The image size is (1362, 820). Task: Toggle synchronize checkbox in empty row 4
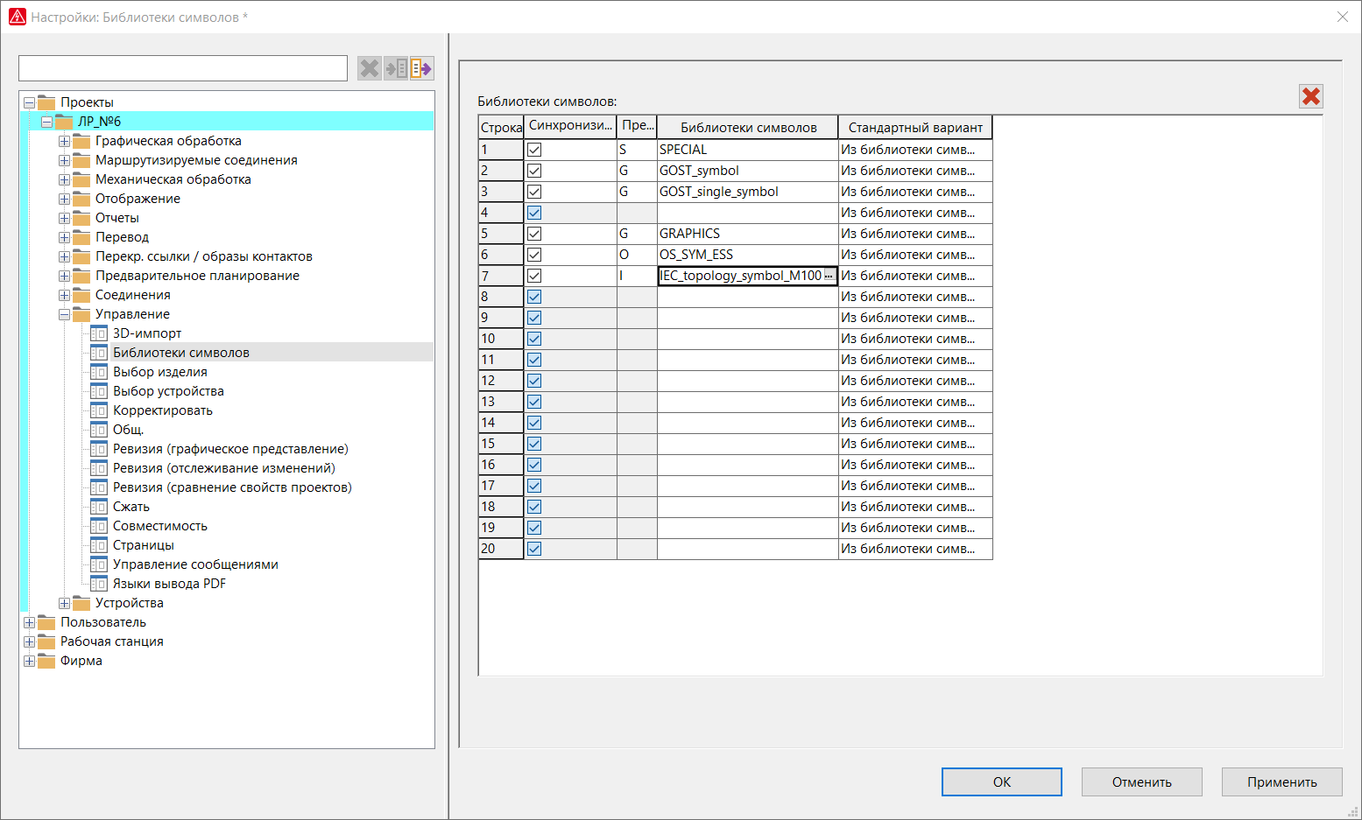point(534,213)
